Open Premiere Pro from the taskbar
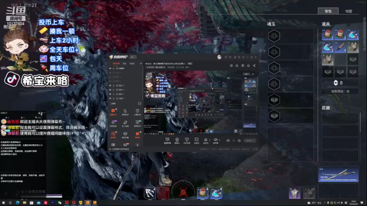 [x=53, y=203]
